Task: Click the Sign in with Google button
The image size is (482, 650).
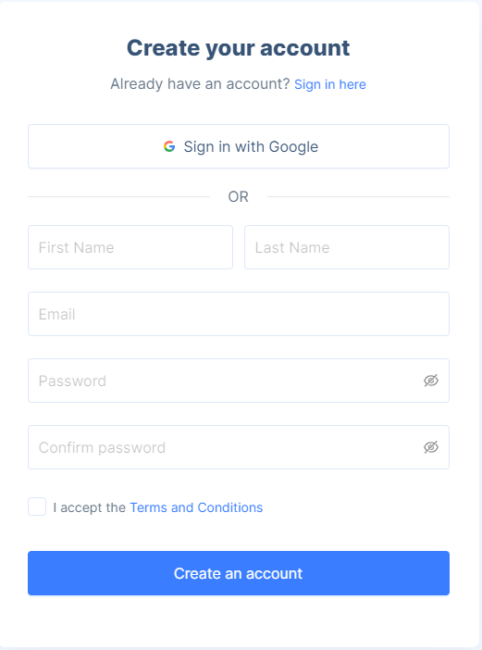Action: [239, 146]
